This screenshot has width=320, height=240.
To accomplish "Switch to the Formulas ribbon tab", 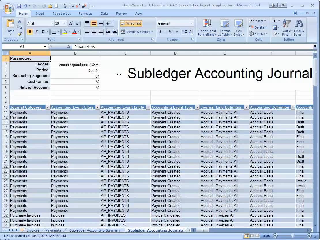I will (85, 14).
